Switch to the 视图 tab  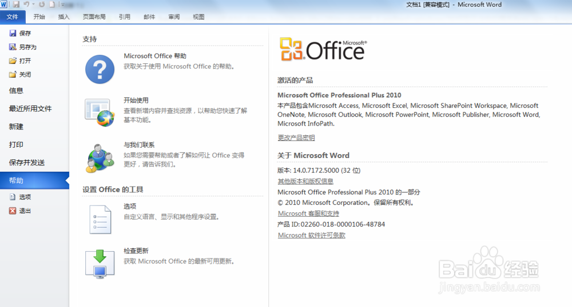198,17
